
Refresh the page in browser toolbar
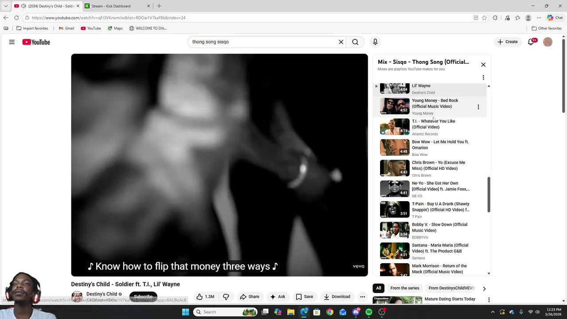16,18
